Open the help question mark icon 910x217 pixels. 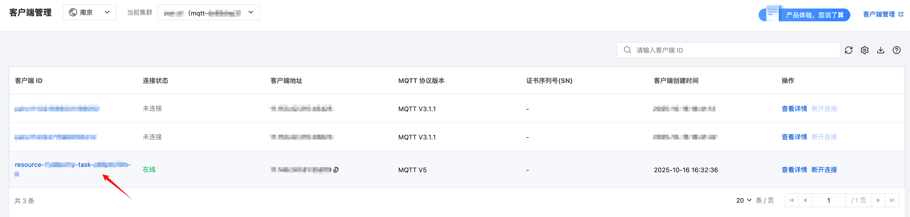point(897,50)
